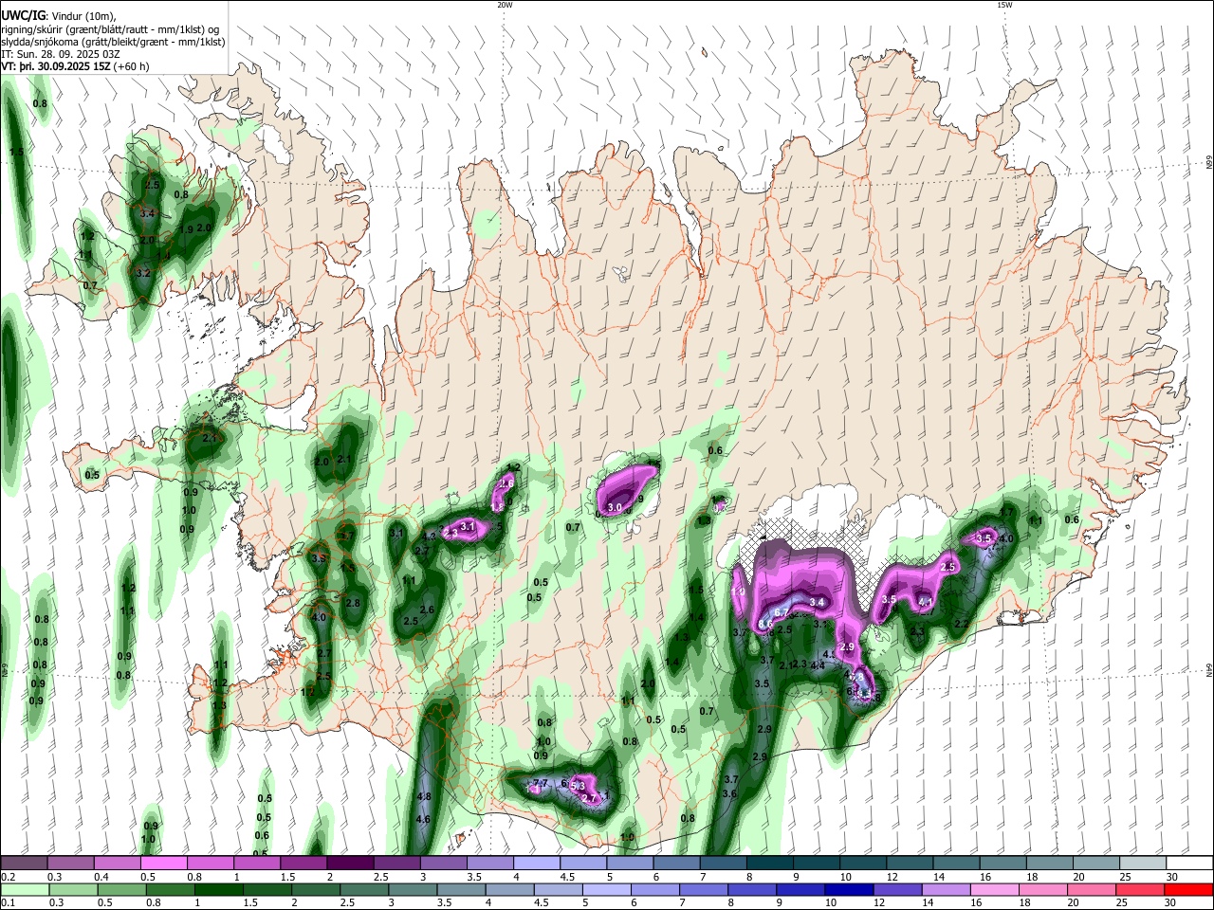Click the "2.8" precipitation value in the west
This screenshot has width=1214, height=910.
click(x=353, y=603)
